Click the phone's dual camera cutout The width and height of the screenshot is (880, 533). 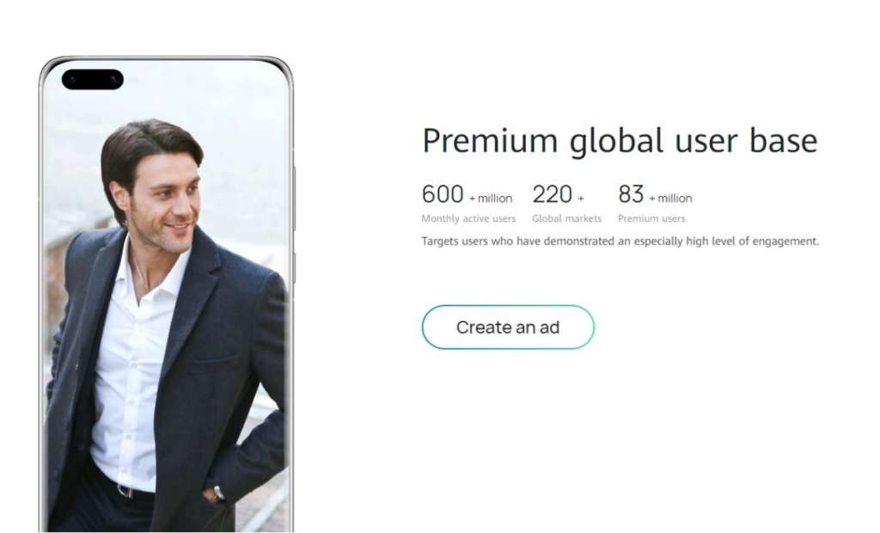pyautogui.click(x=92, y=80)
